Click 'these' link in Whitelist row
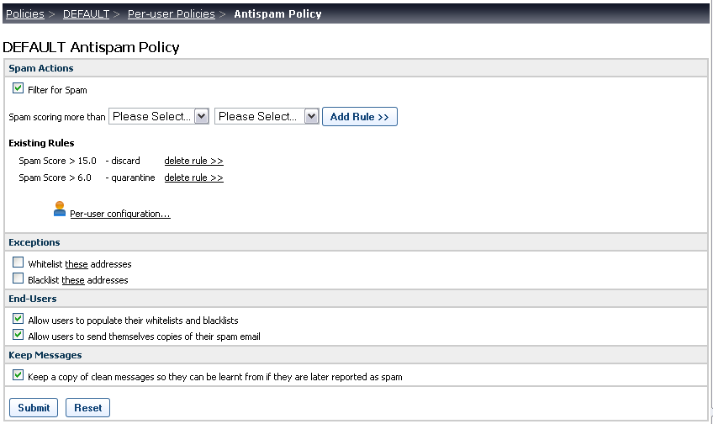 [77, 264]
